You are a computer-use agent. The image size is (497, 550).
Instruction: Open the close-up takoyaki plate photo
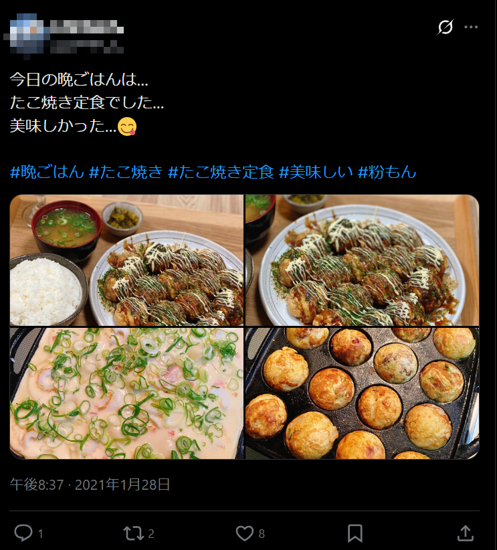click(x=363, y=260)
